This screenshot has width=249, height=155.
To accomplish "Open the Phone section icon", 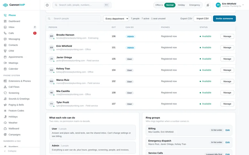I will coord(5,15).
